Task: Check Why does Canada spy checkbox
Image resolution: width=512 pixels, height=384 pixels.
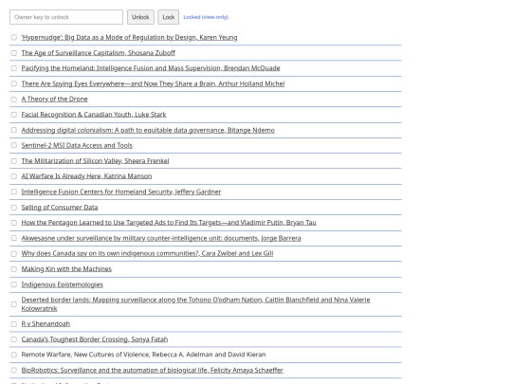Action: point(13,254)
